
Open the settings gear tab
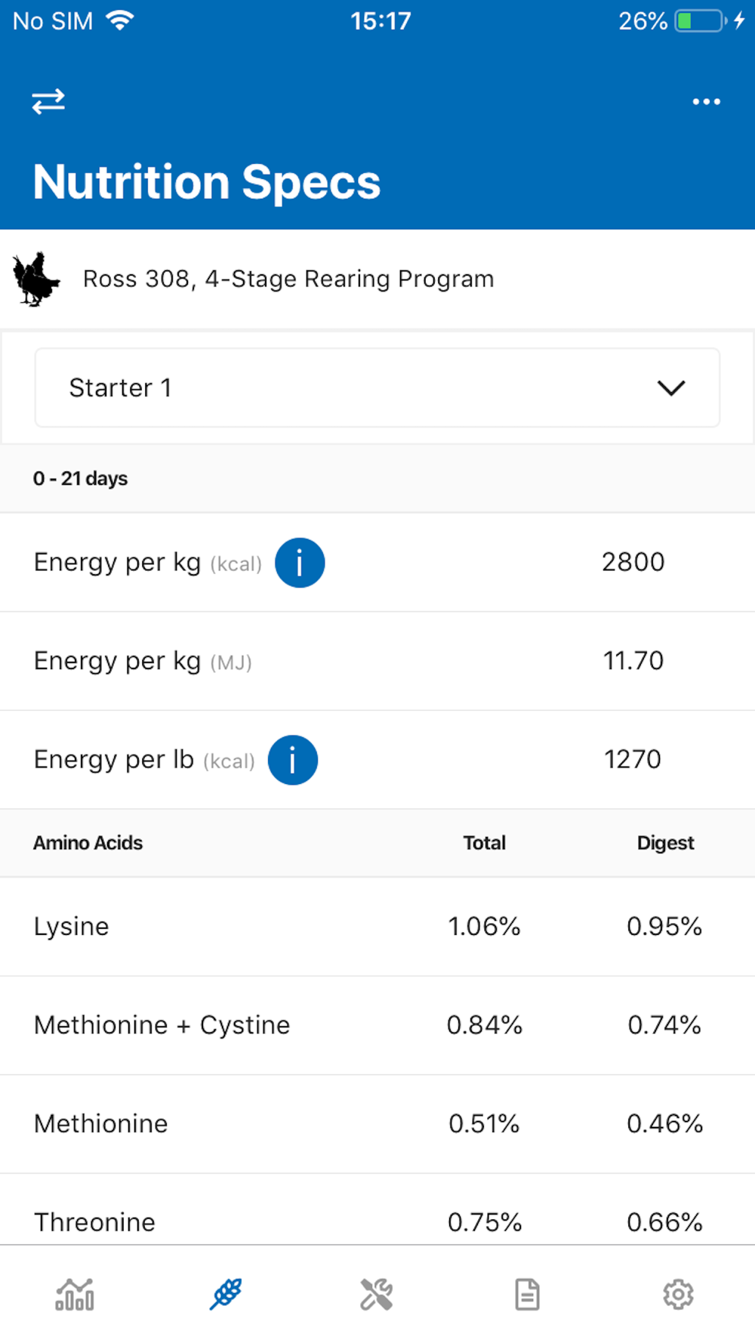[x=678, y=1294]
